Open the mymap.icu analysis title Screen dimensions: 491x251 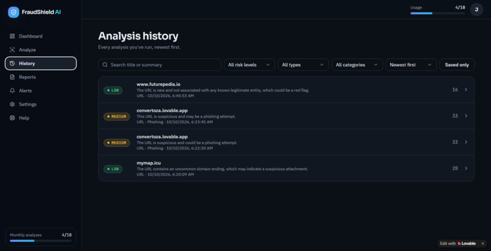point(149,163)
